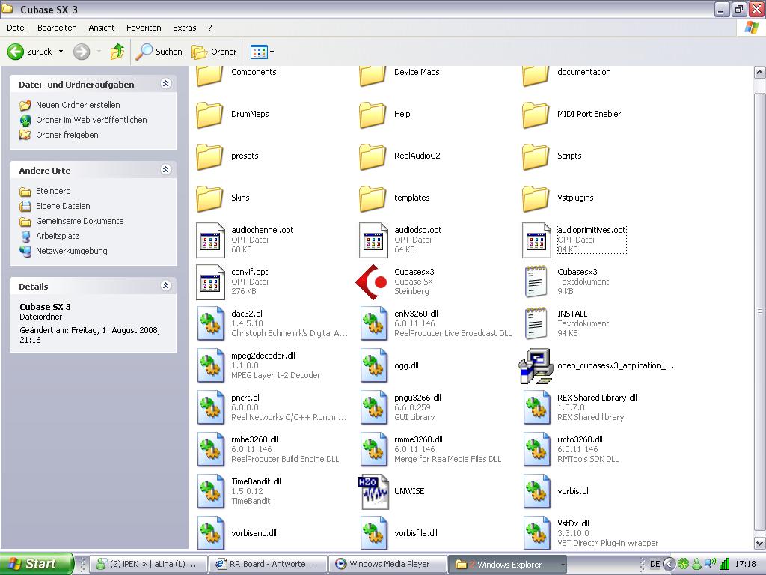Select the presets folder icon
This screenshot has width=766, height=575.
pyautogui.click(x=209, y=156)
